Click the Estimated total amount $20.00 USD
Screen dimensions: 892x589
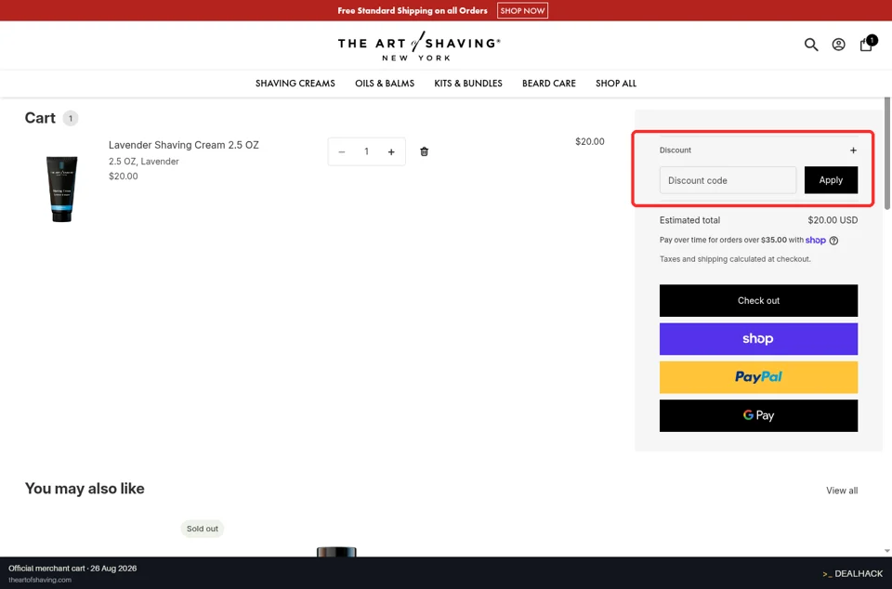tap(833, 220)
